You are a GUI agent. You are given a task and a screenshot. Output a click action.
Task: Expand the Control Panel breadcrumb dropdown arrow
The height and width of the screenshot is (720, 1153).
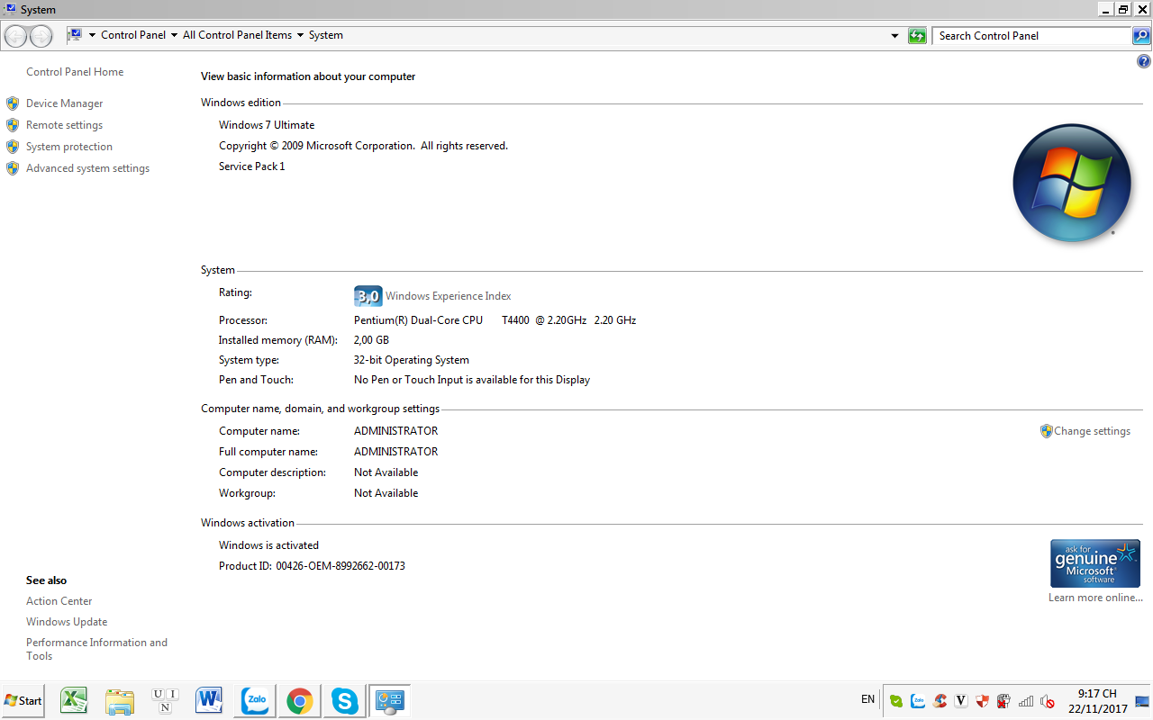click(174, 36)
